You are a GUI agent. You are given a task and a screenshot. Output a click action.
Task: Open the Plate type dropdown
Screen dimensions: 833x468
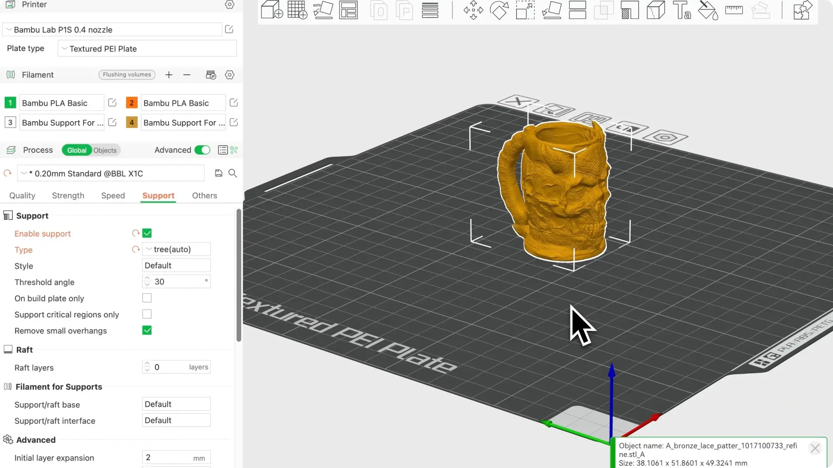(x=147, y=48)
